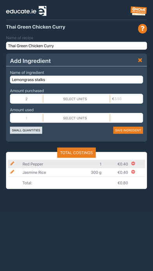
Task: Select the Red Pepper row name
Action: (33, 164)
